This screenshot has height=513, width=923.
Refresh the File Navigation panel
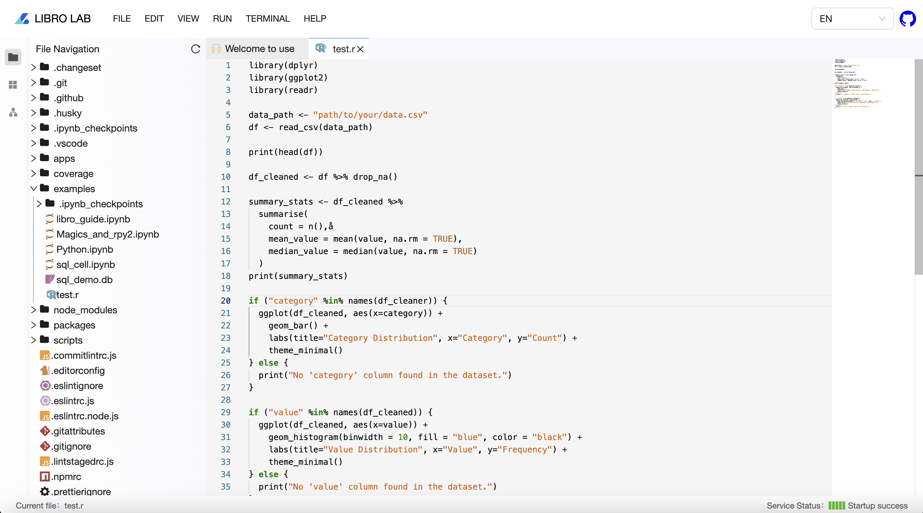pyautogui.click(x=195, y=49)
